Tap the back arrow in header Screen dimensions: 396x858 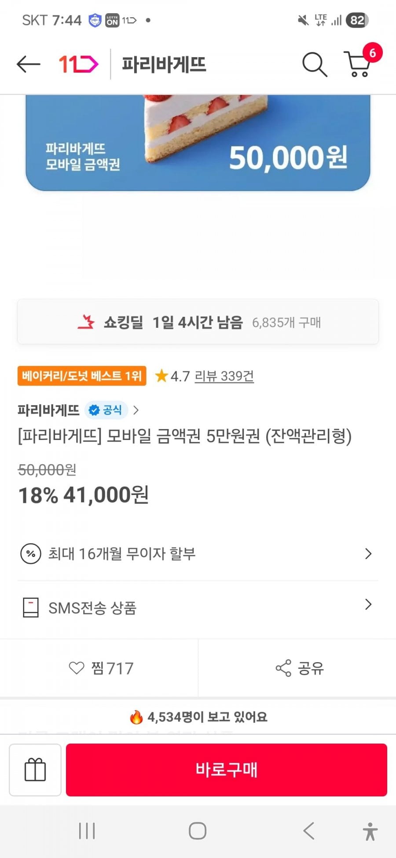(x=28, y=64)
